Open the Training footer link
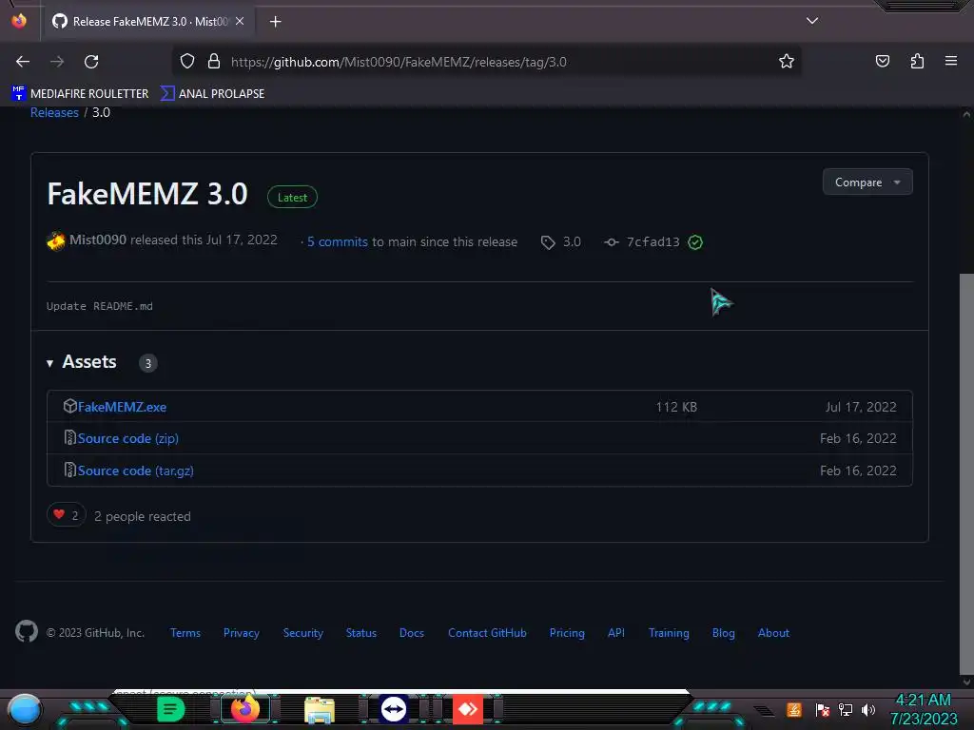 pos(669,633)
